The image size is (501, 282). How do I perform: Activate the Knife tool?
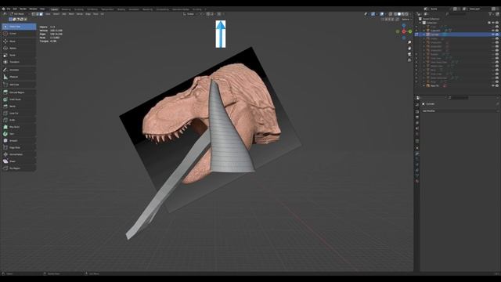(x=19, y=120)
